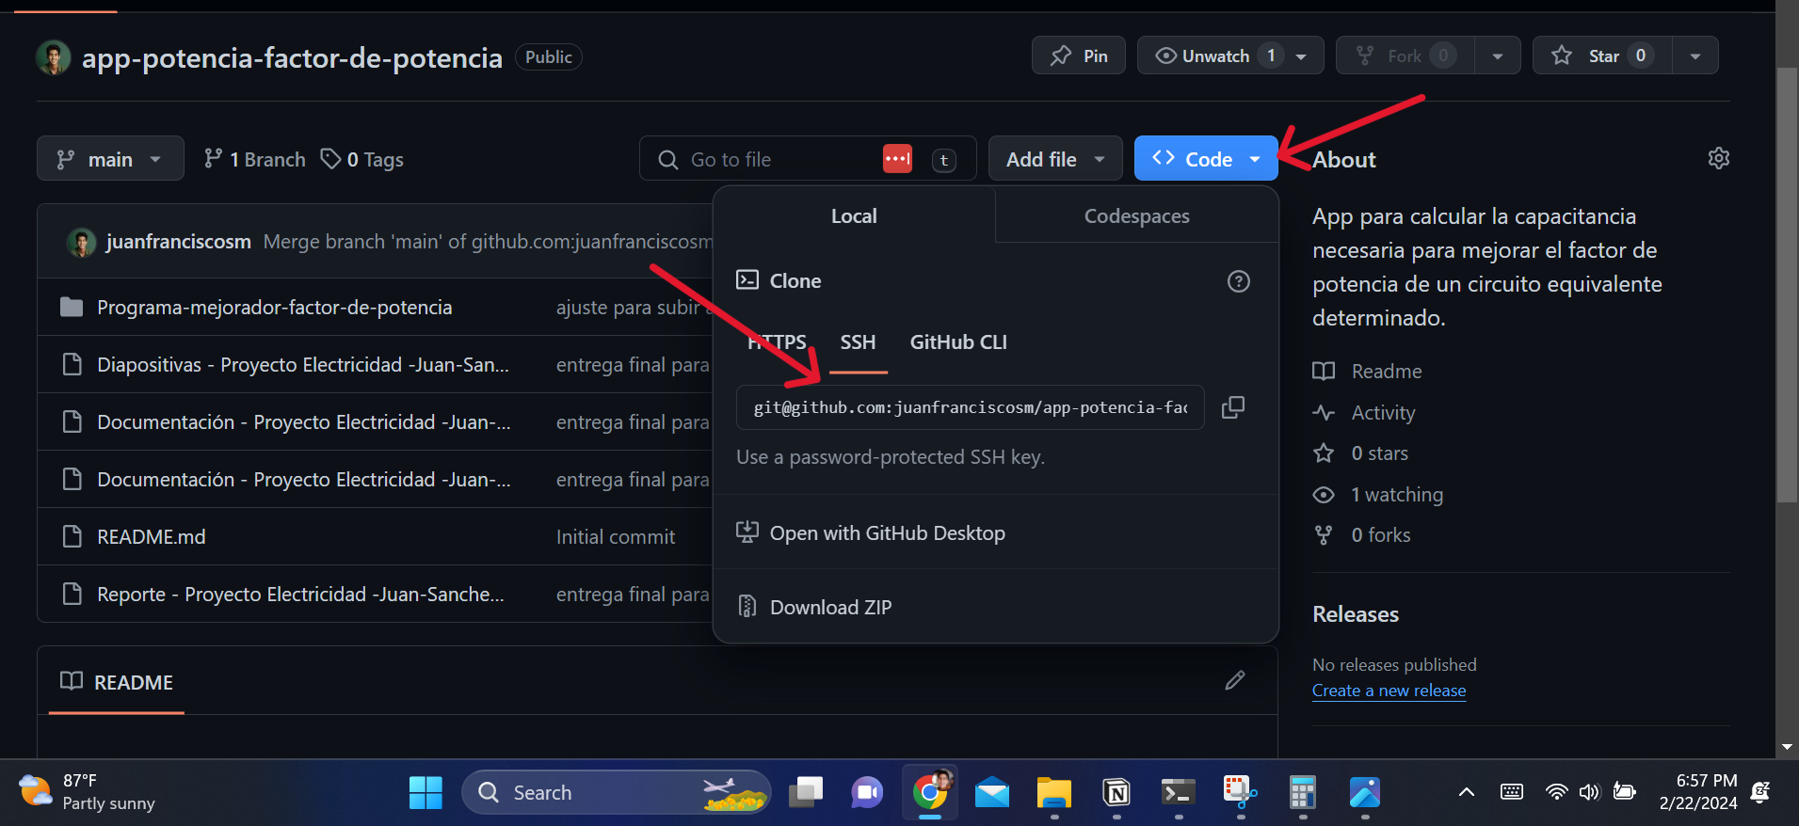Open Wi-Fi network settings in tray
The width and height of the screenshot is (1799, 826).
[1556, 792]
